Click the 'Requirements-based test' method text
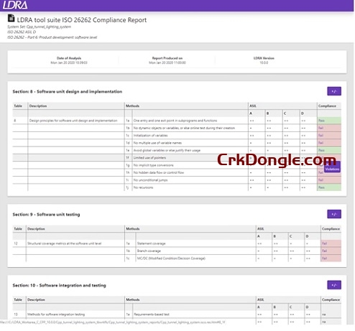Viewport: 355px width, 331px height. 152,314
